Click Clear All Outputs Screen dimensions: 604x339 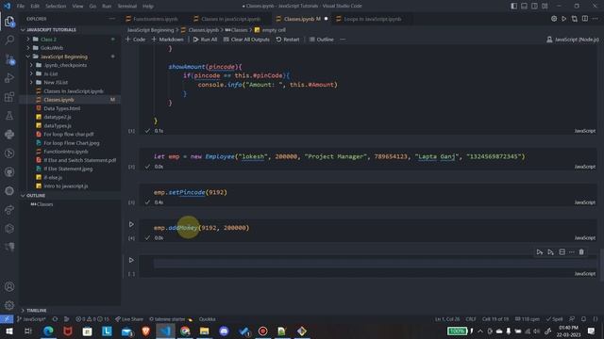point(246,40)
